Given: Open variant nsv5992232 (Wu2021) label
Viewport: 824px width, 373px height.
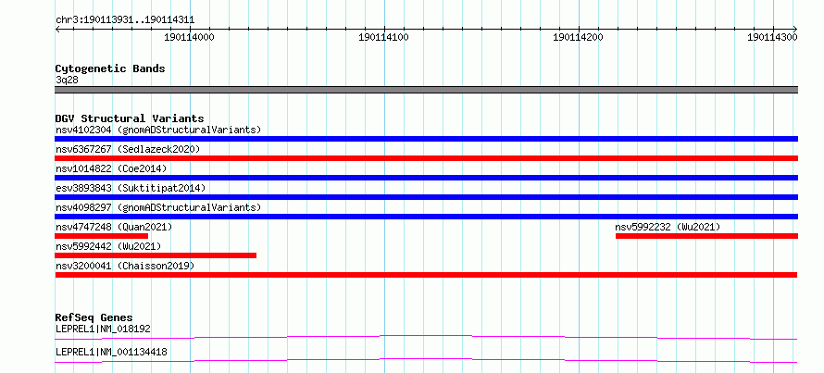Looking at the screenshot, I should click(668, 227).
